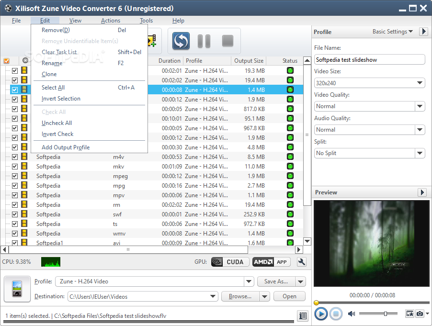Image resolution: width=432 pixels, height=326 pixels.
Task: Choose Select All in the Edit menu
Action: 89,88
